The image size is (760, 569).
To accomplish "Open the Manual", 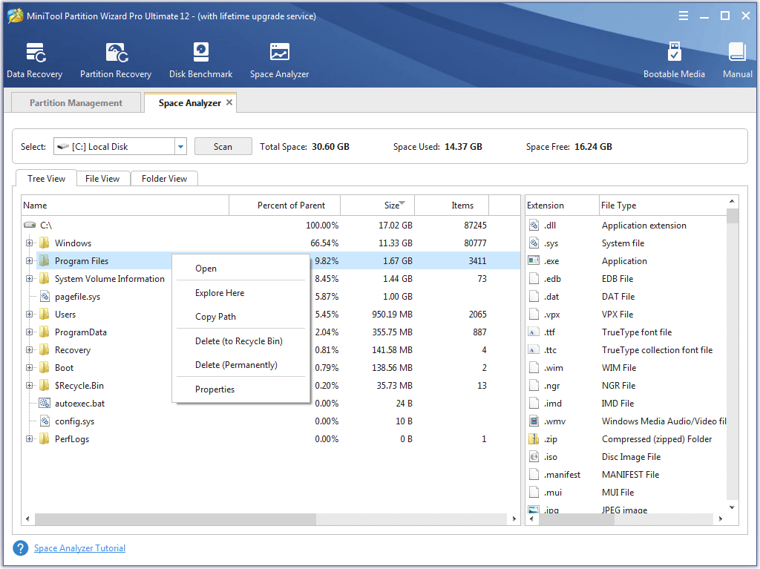I will (736, 59).
